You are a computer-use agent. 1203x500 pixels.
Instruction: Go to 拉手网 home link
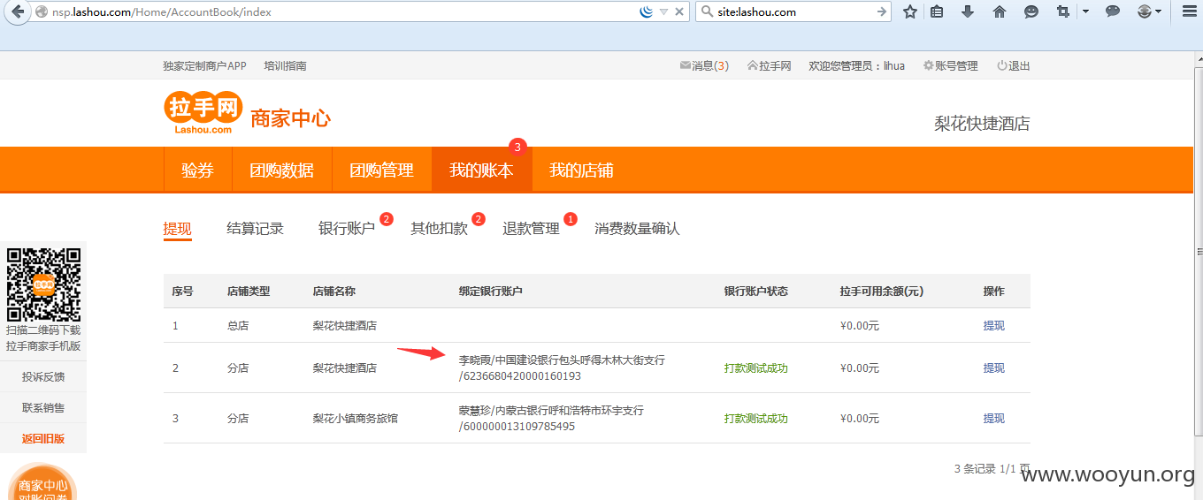(x=770, y=66)
